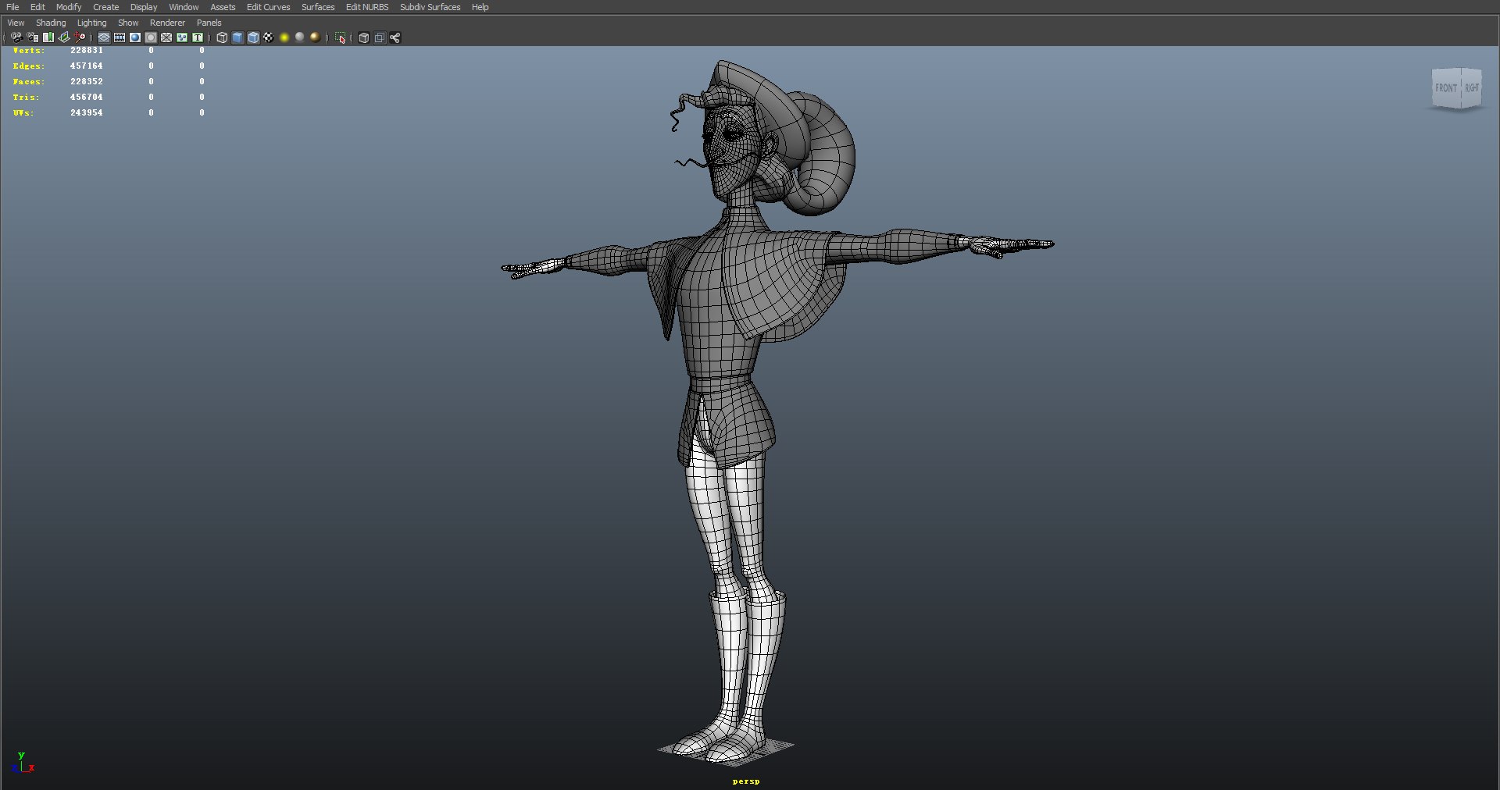Toggle the Field Chart icon
The image size is (1500, 790).
(166, 37)
